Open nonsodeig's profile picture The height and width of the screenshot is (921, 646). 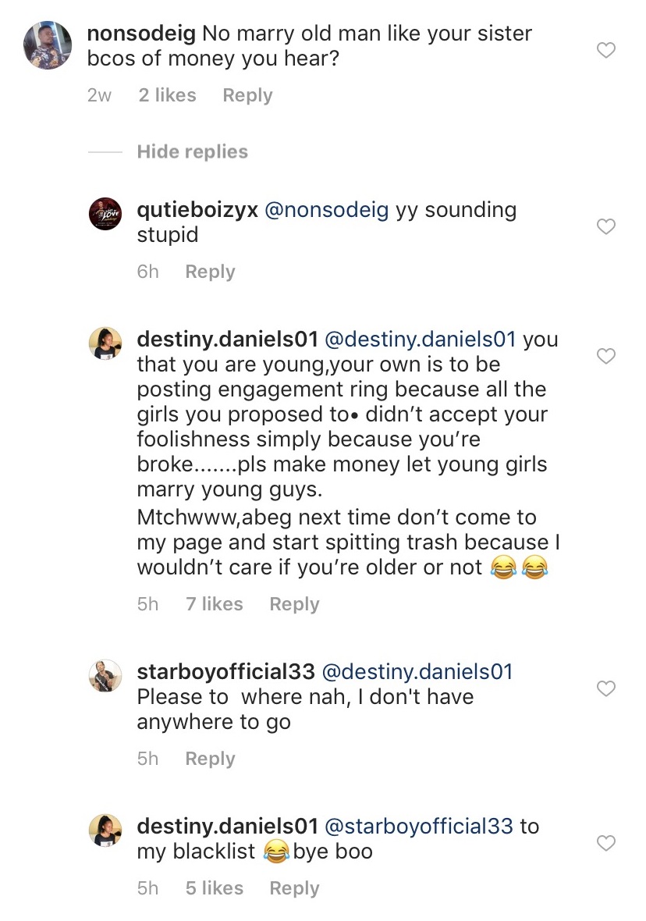tap(48, 45)
